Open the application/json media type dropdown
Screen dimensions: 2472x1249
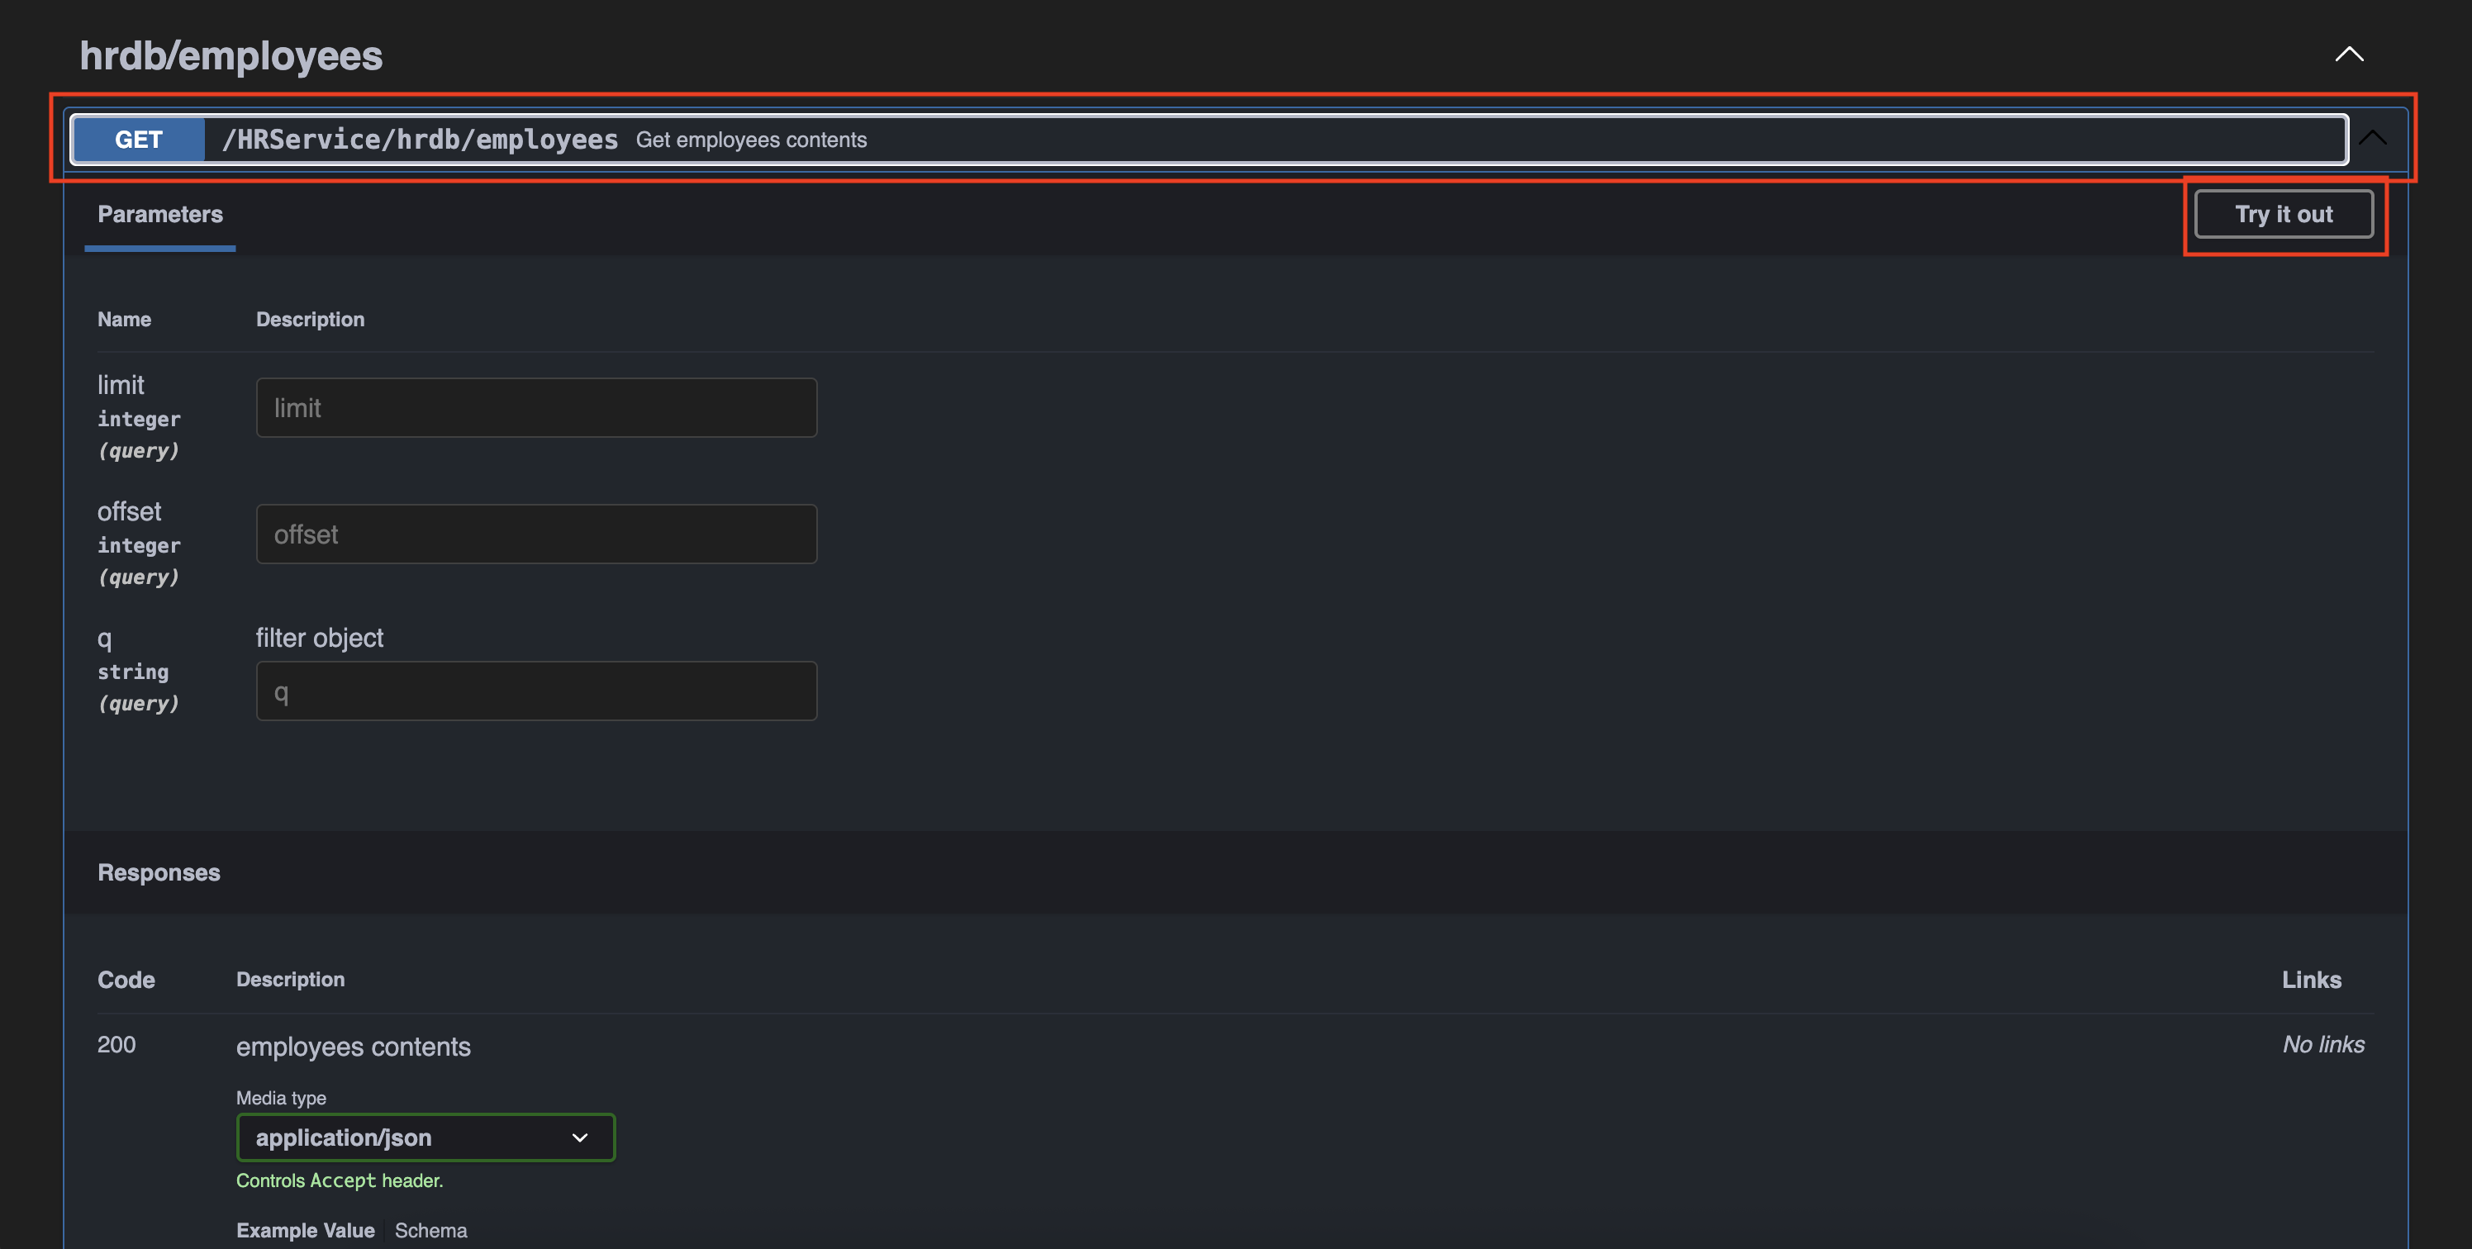click(425, 1137)
